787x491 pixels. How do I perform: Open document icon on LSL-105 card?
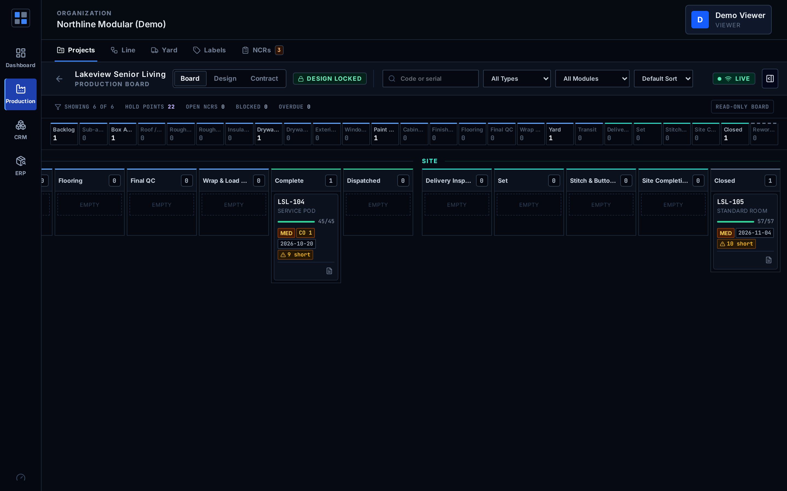768,260
